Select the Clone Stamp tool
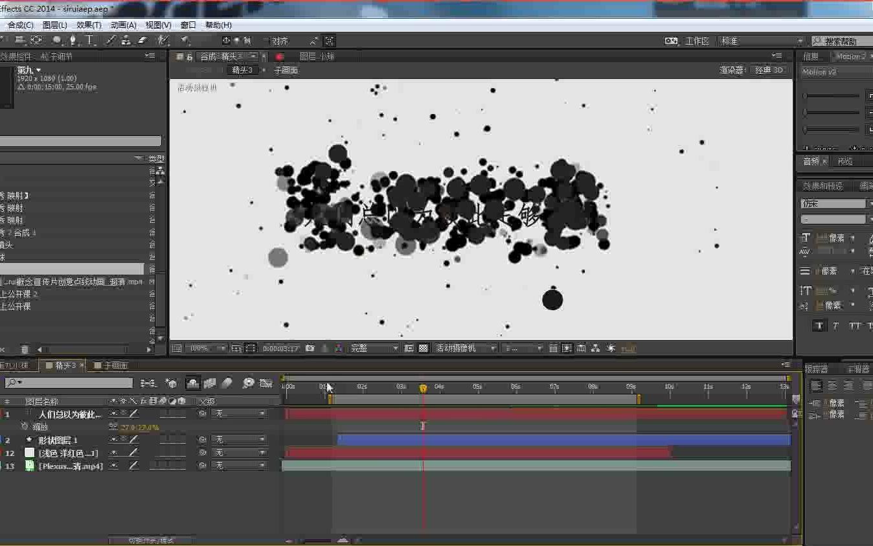This screenshot has height=546, width=873. [x=126, y=40]
